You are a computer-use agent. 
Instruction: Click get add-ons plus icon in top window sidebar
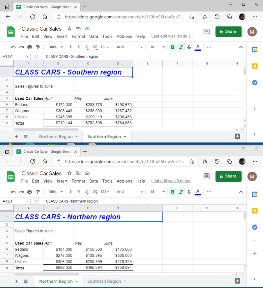click(255, 109)
